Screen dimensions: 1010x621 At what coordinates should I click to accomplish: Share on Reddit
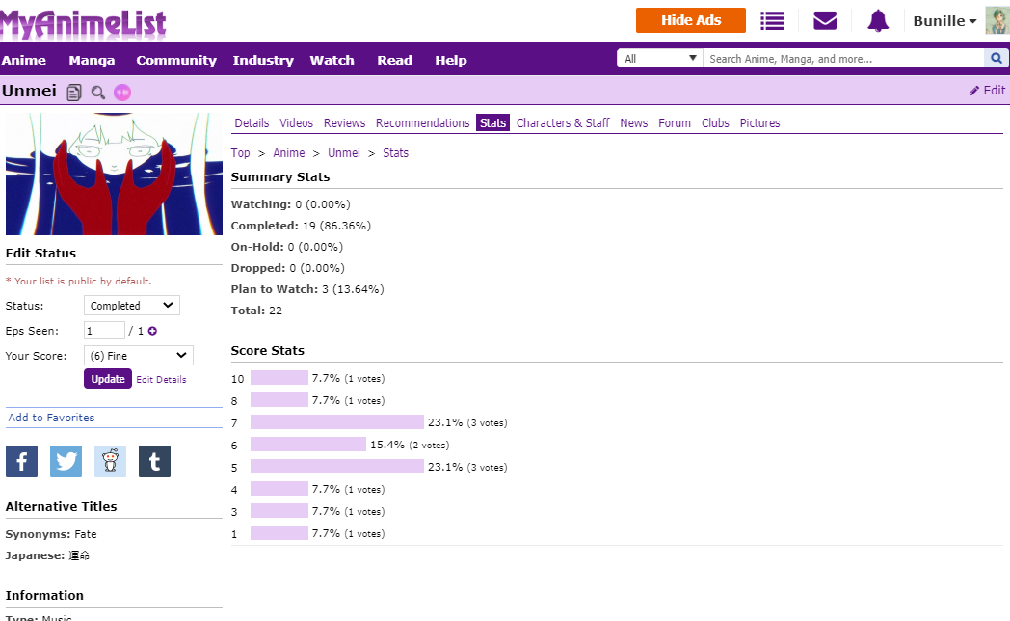(x=110, y=461)
